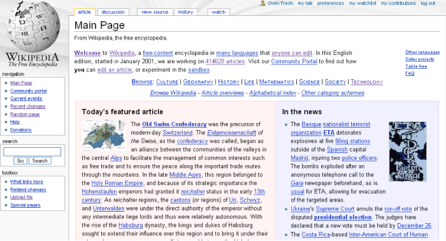Open my talk link
The height and width of the screenshot is (241, 446).
305,3
